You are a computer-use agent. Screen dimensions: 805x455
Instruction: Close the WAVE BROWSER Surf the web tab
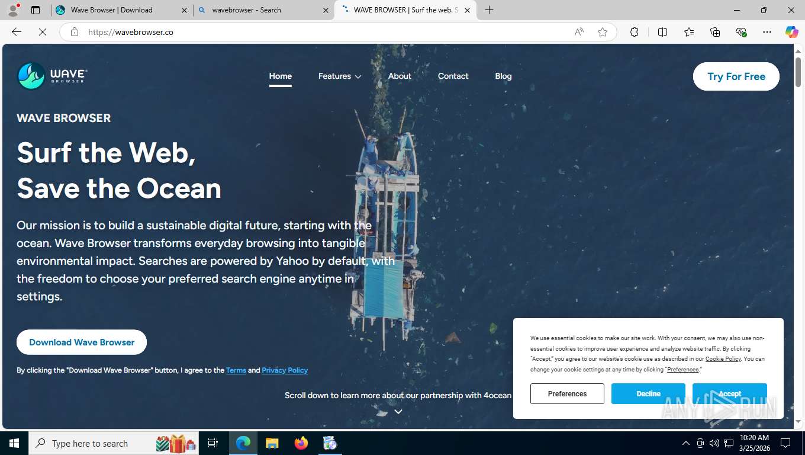tap(467, 10)
